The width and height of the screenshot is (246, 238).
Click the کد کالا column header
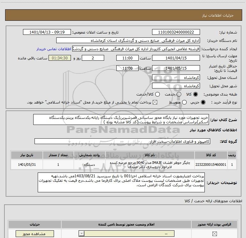click(211, 155)
